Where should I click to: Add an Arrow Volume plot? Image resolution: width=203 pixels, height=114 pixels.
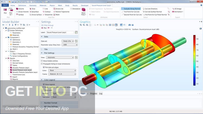coord(22,12)
